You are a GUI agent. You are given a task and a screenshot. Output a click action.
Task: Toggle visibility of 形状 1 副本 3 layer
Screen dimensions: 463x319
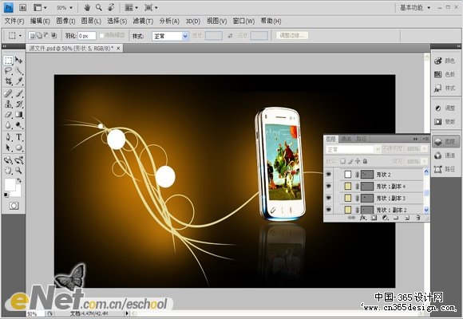click(x=329, y=198)
